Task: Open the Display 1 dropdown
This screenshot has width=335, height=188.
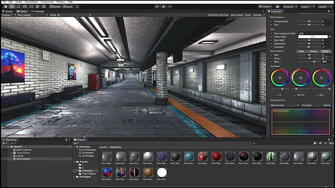Action: click(x=9, y=15)
